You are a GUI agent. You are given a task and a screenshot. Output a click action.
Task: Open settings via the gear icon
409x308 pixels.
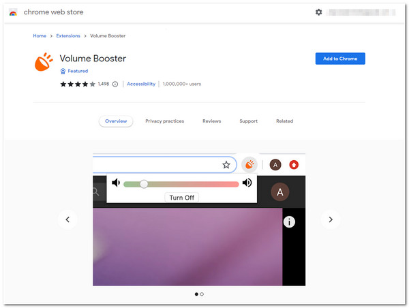tap(318, 12)
